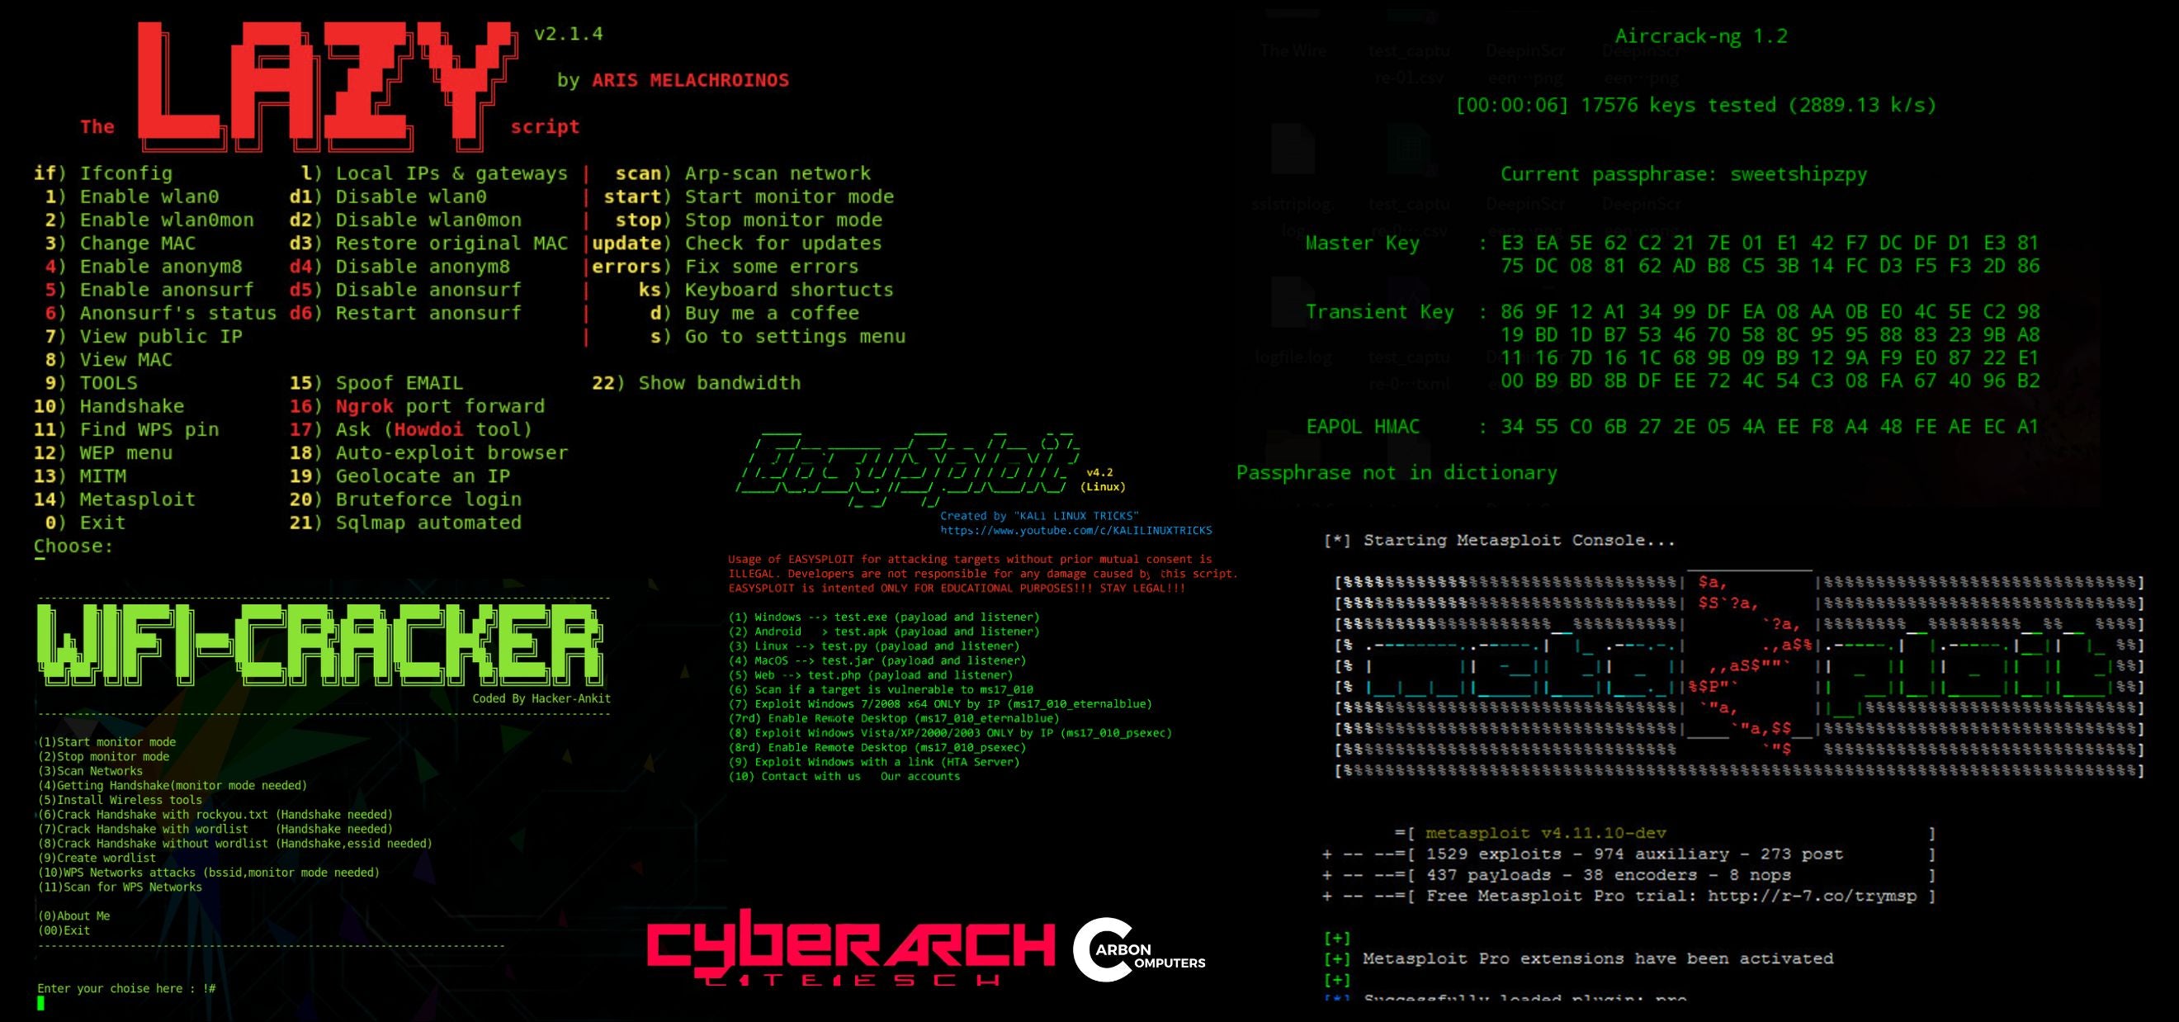Image resolution: width=2179 pixels, height=1022 pixels.
Task: Select (9)Create wordlist option
Action: (97, 858)
